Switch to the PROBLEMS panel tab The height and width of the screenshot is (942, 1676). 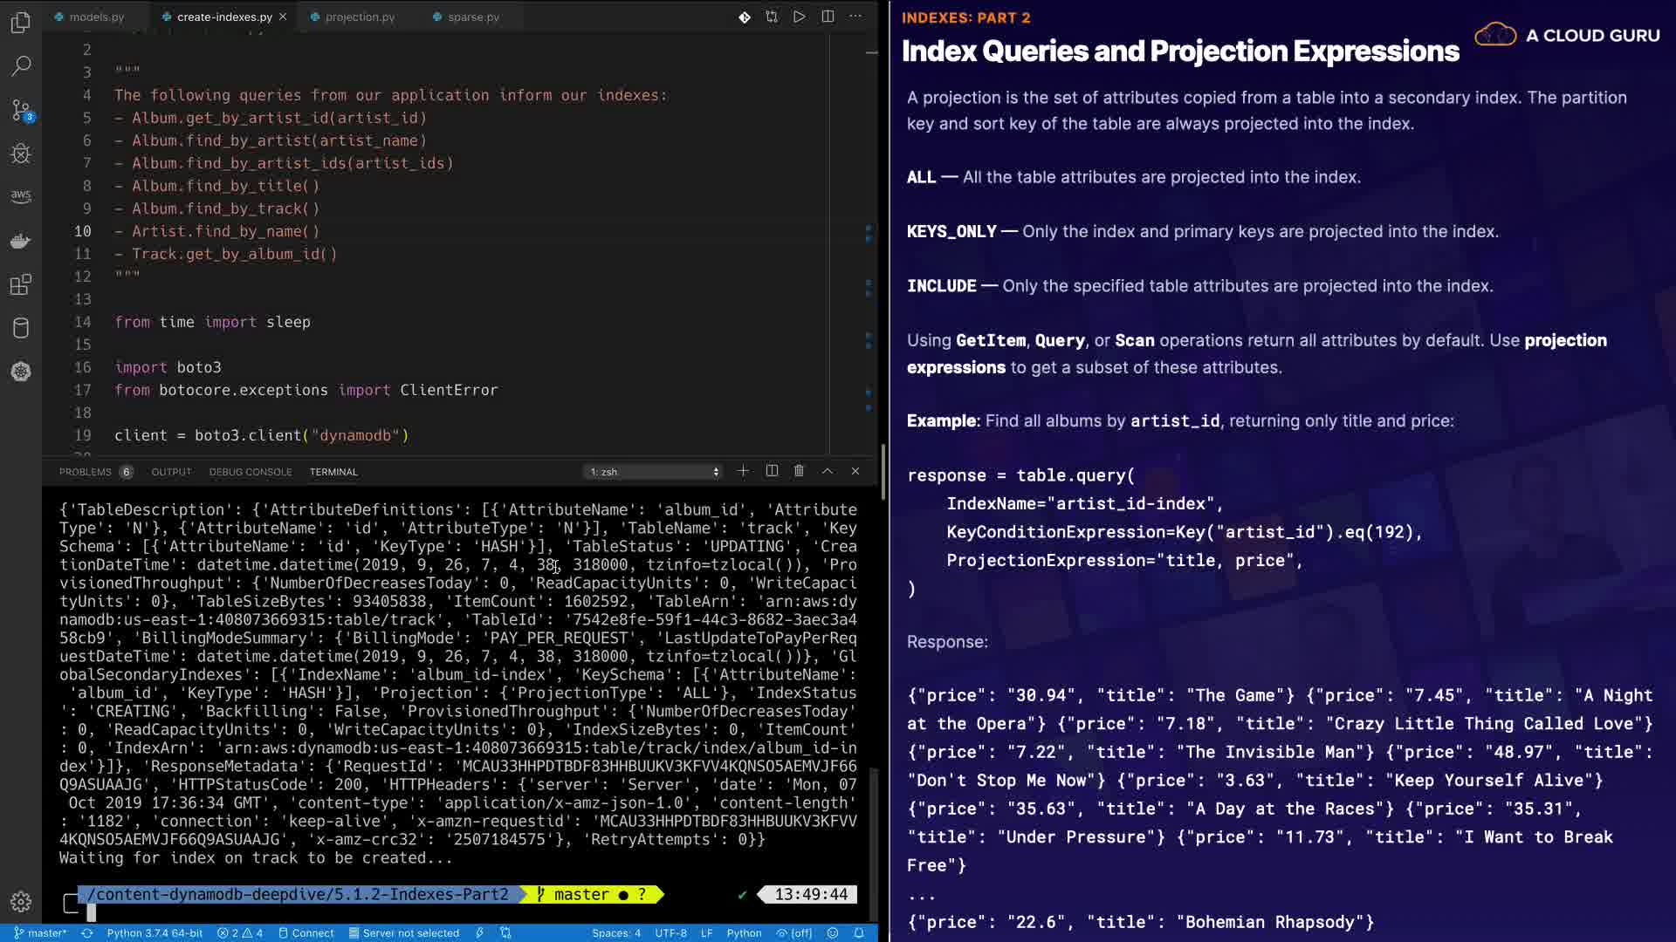(86, 472)
